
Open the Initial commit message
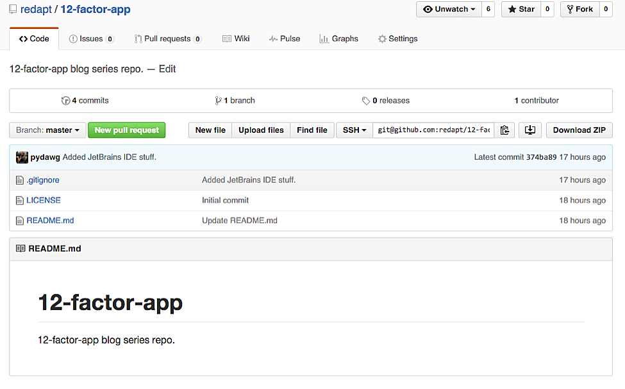coord(225,200)
